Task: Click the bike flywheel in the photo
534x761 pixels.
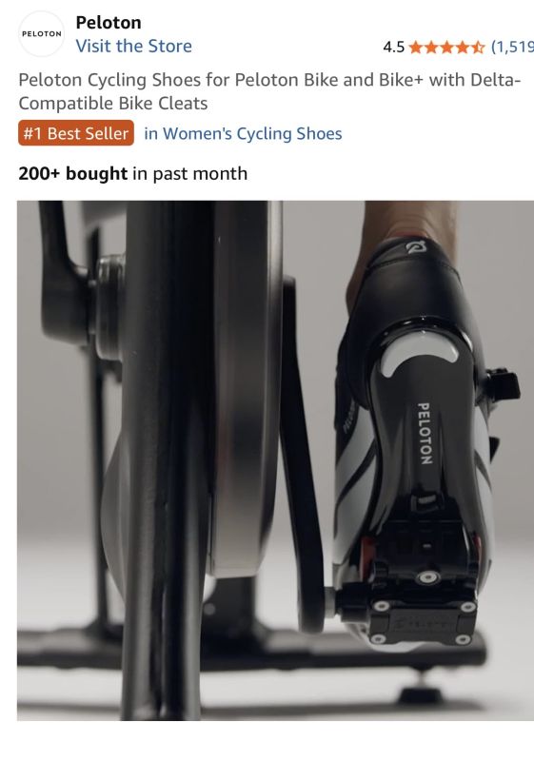Action: (x=241, y=388)
